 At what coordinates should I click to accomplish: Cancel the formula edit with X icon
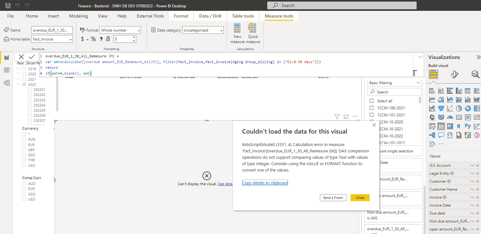pyautogui.click(x=21, y=57)
